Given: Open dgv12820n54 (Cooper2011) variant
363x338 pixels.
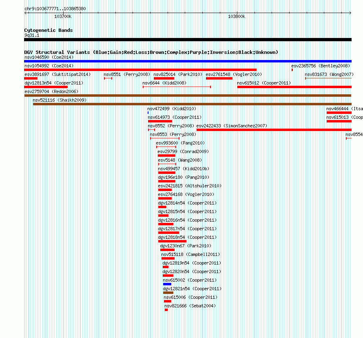Looking at the screenshot, I should [192, 271].
